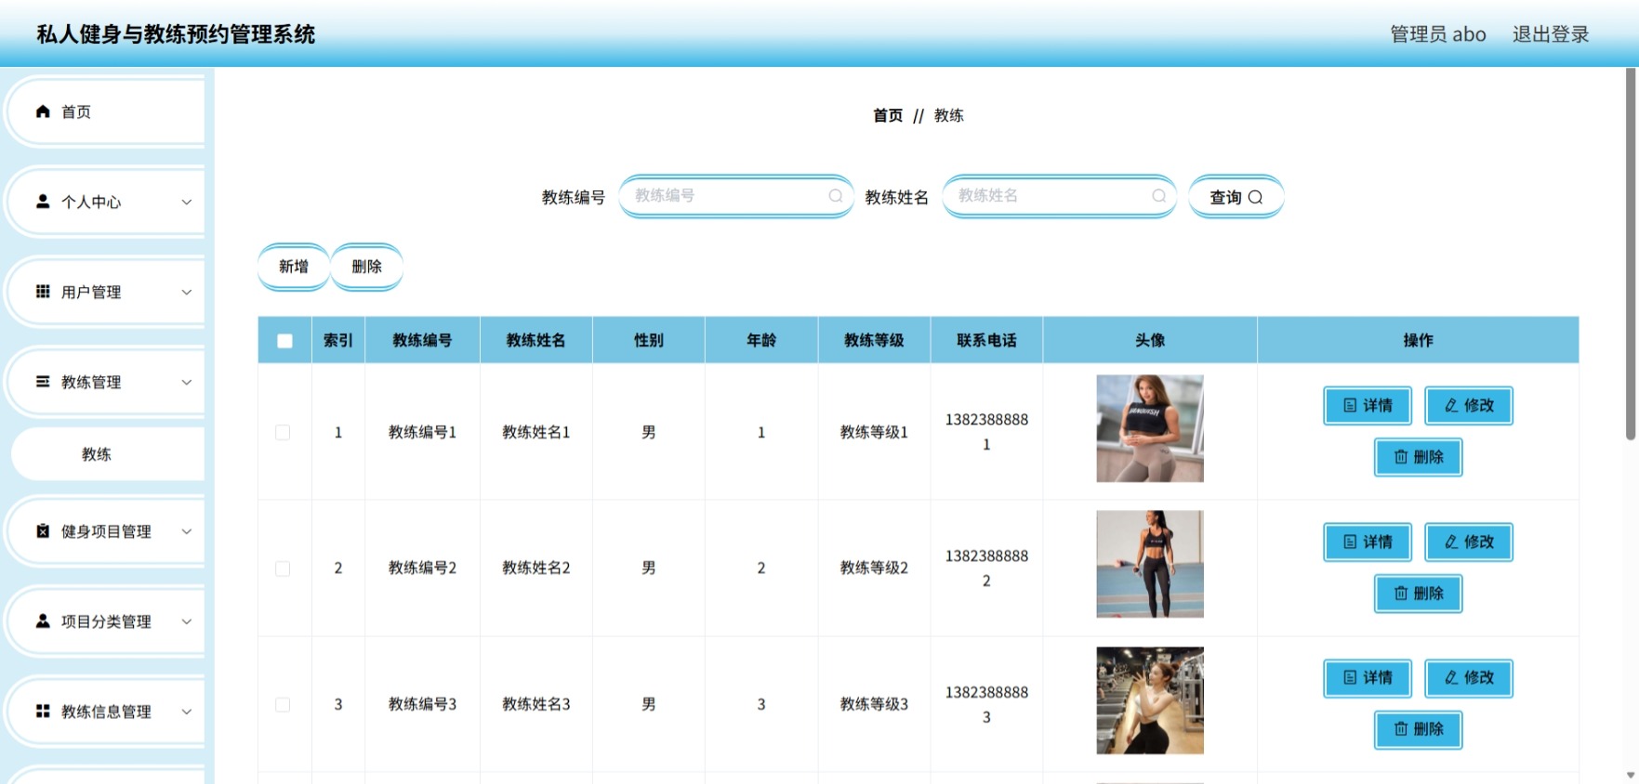Click the 用户管理 grid icon
1639x784 pixels.
[43, 292]
